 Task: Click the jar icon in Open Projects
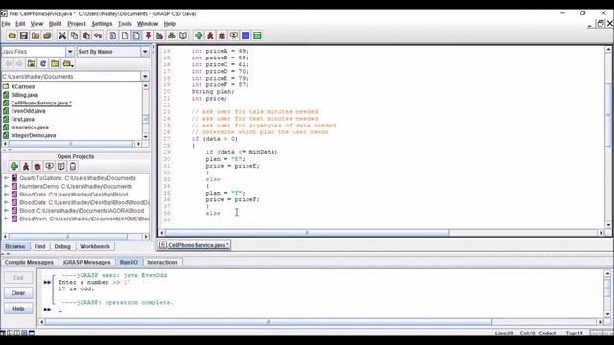click(x=73, y=166)
